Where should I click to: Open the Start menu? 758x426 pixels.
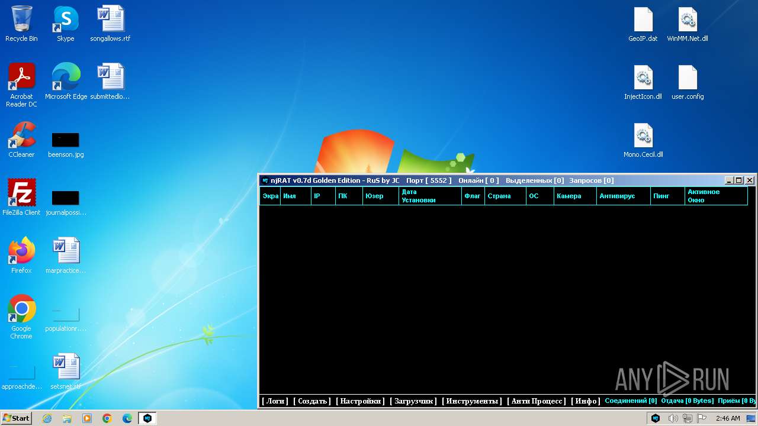pos(17,418)
